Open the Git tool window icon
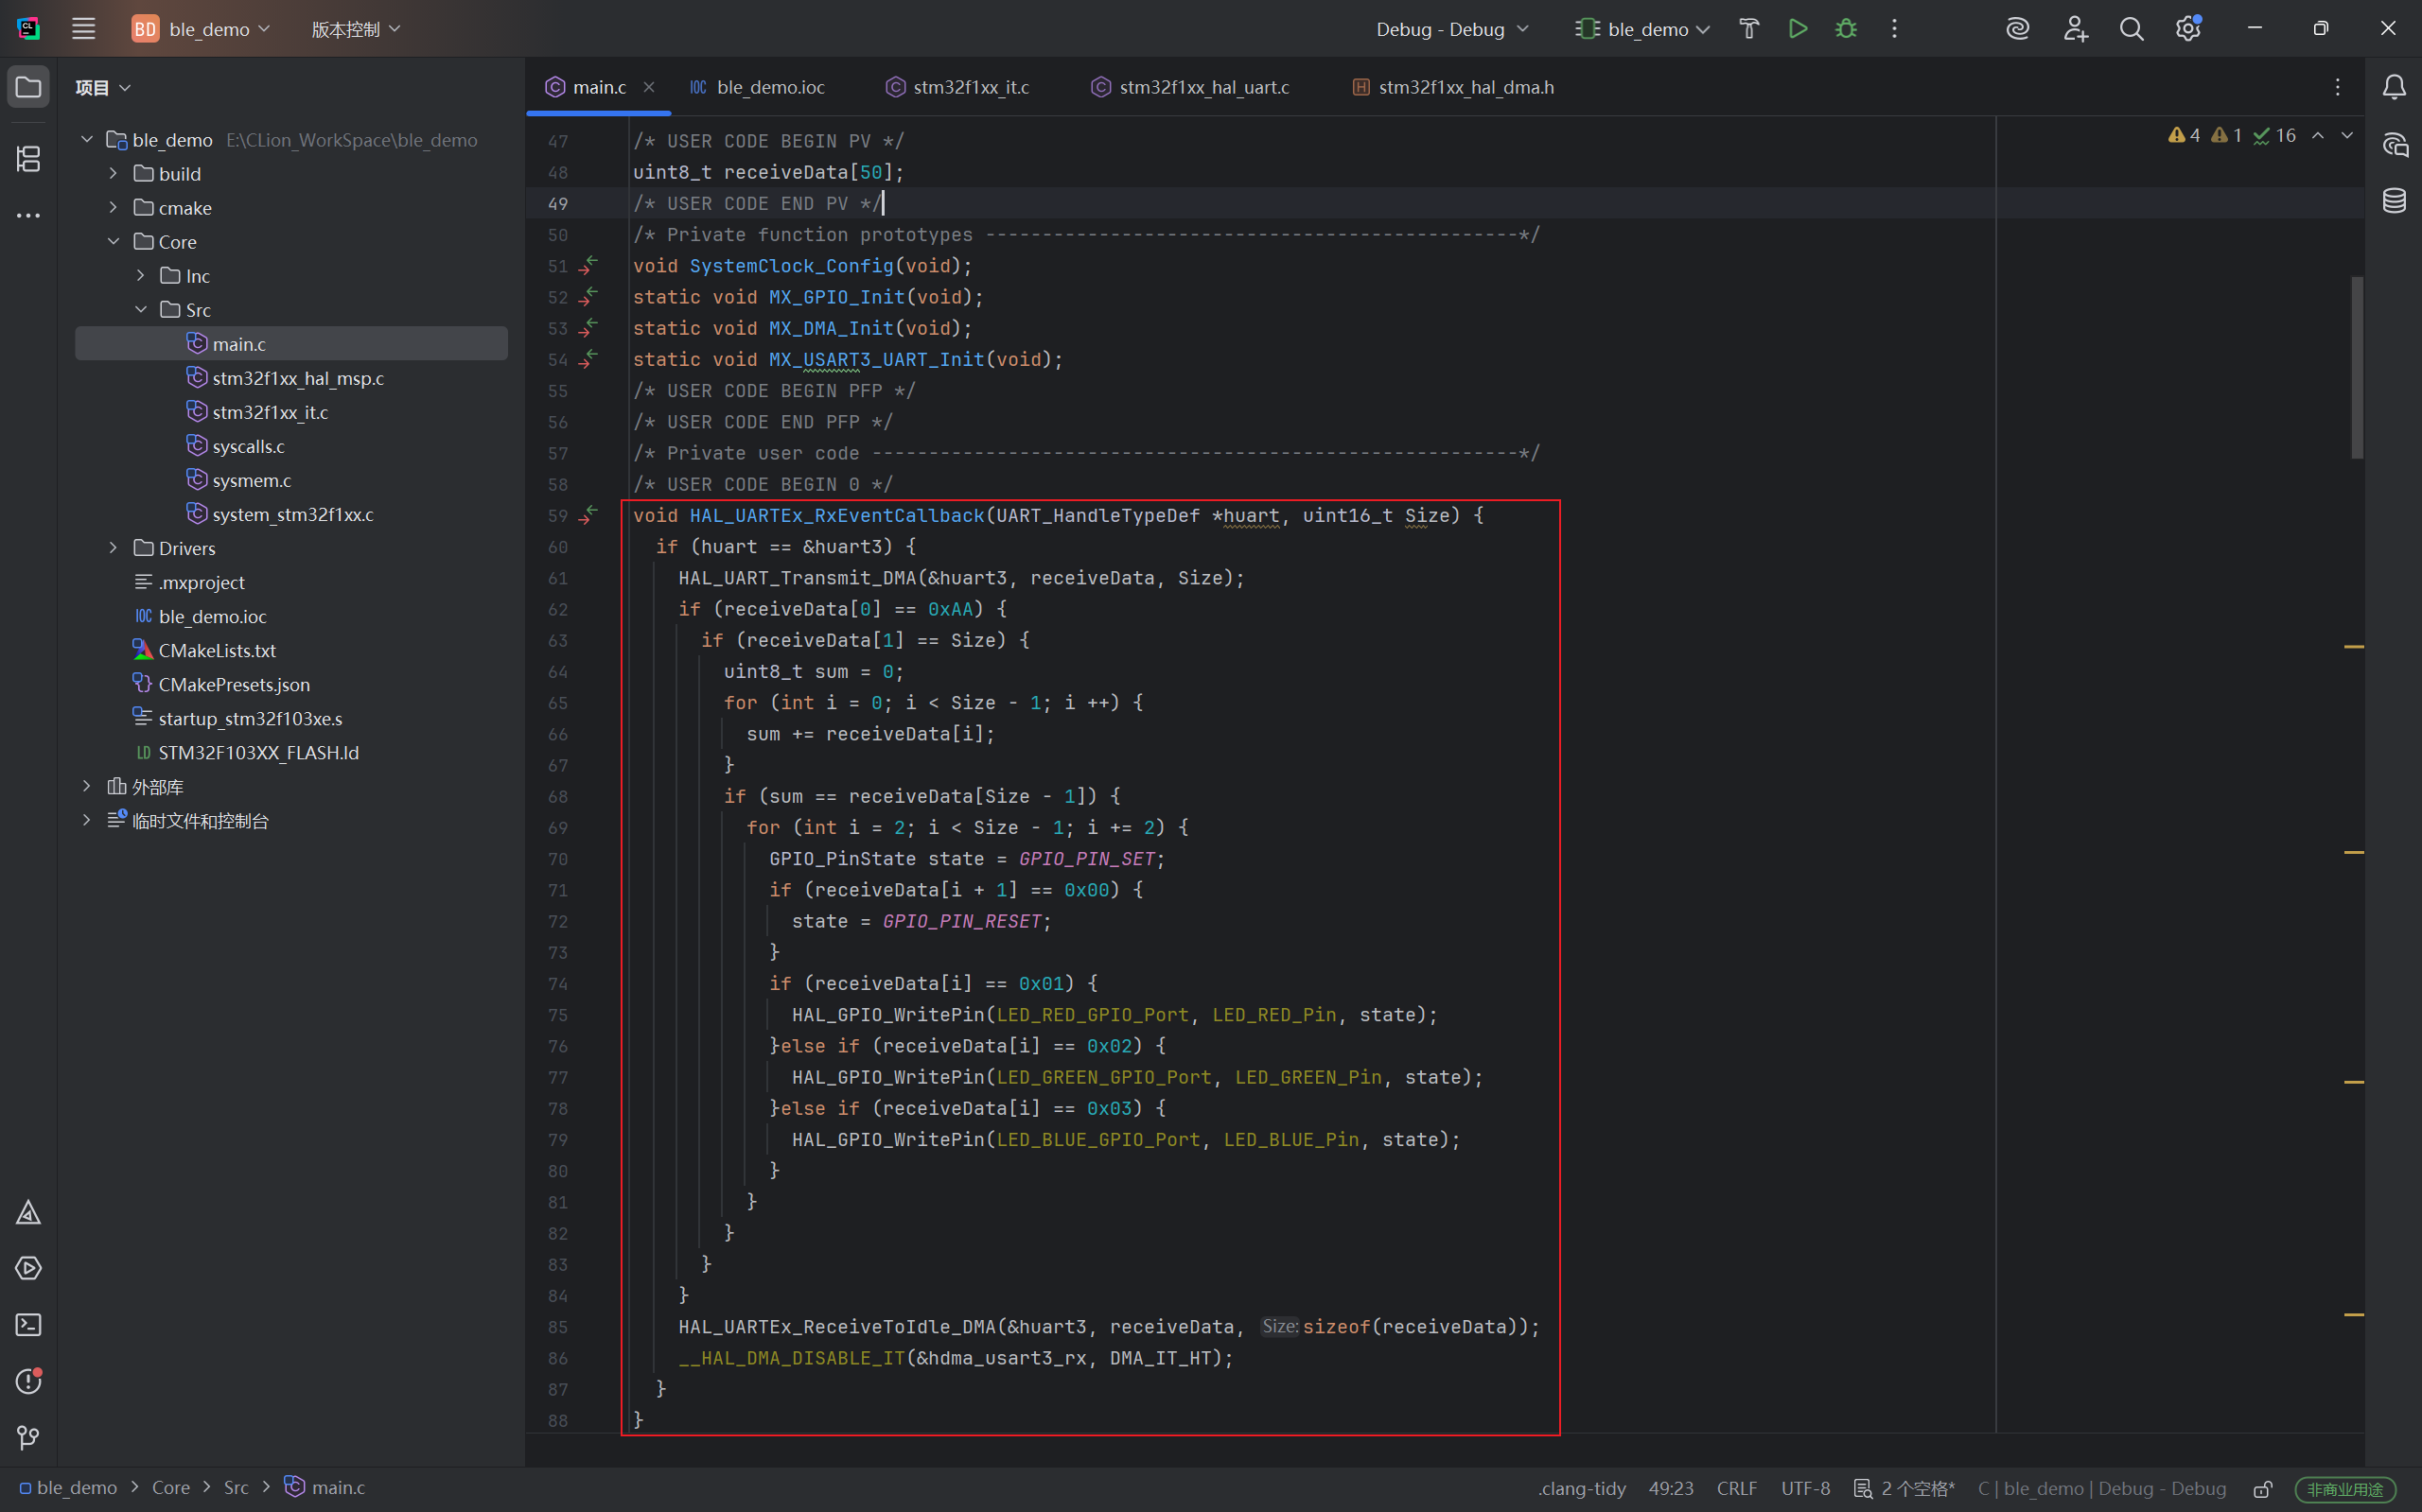 click(x=28, y=1437)
